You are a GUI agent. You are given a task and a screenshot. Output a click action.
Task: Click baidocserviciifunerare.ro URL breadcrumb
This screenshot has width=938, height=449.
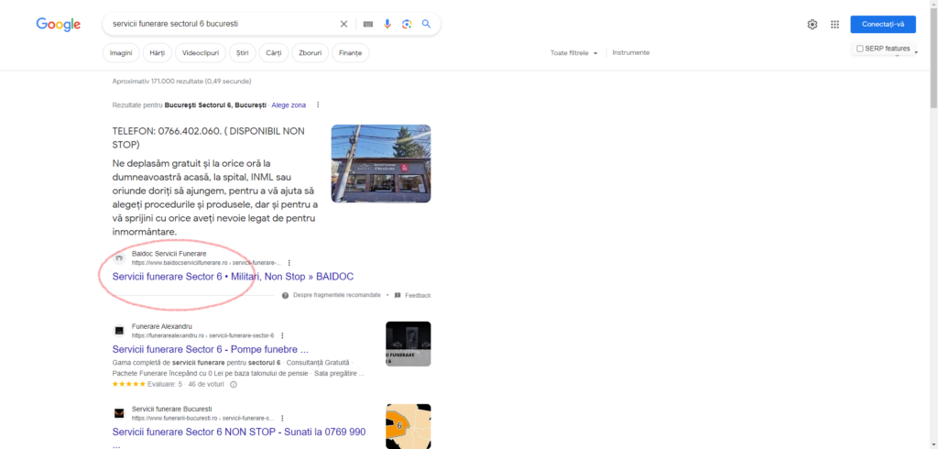[206, 263]
